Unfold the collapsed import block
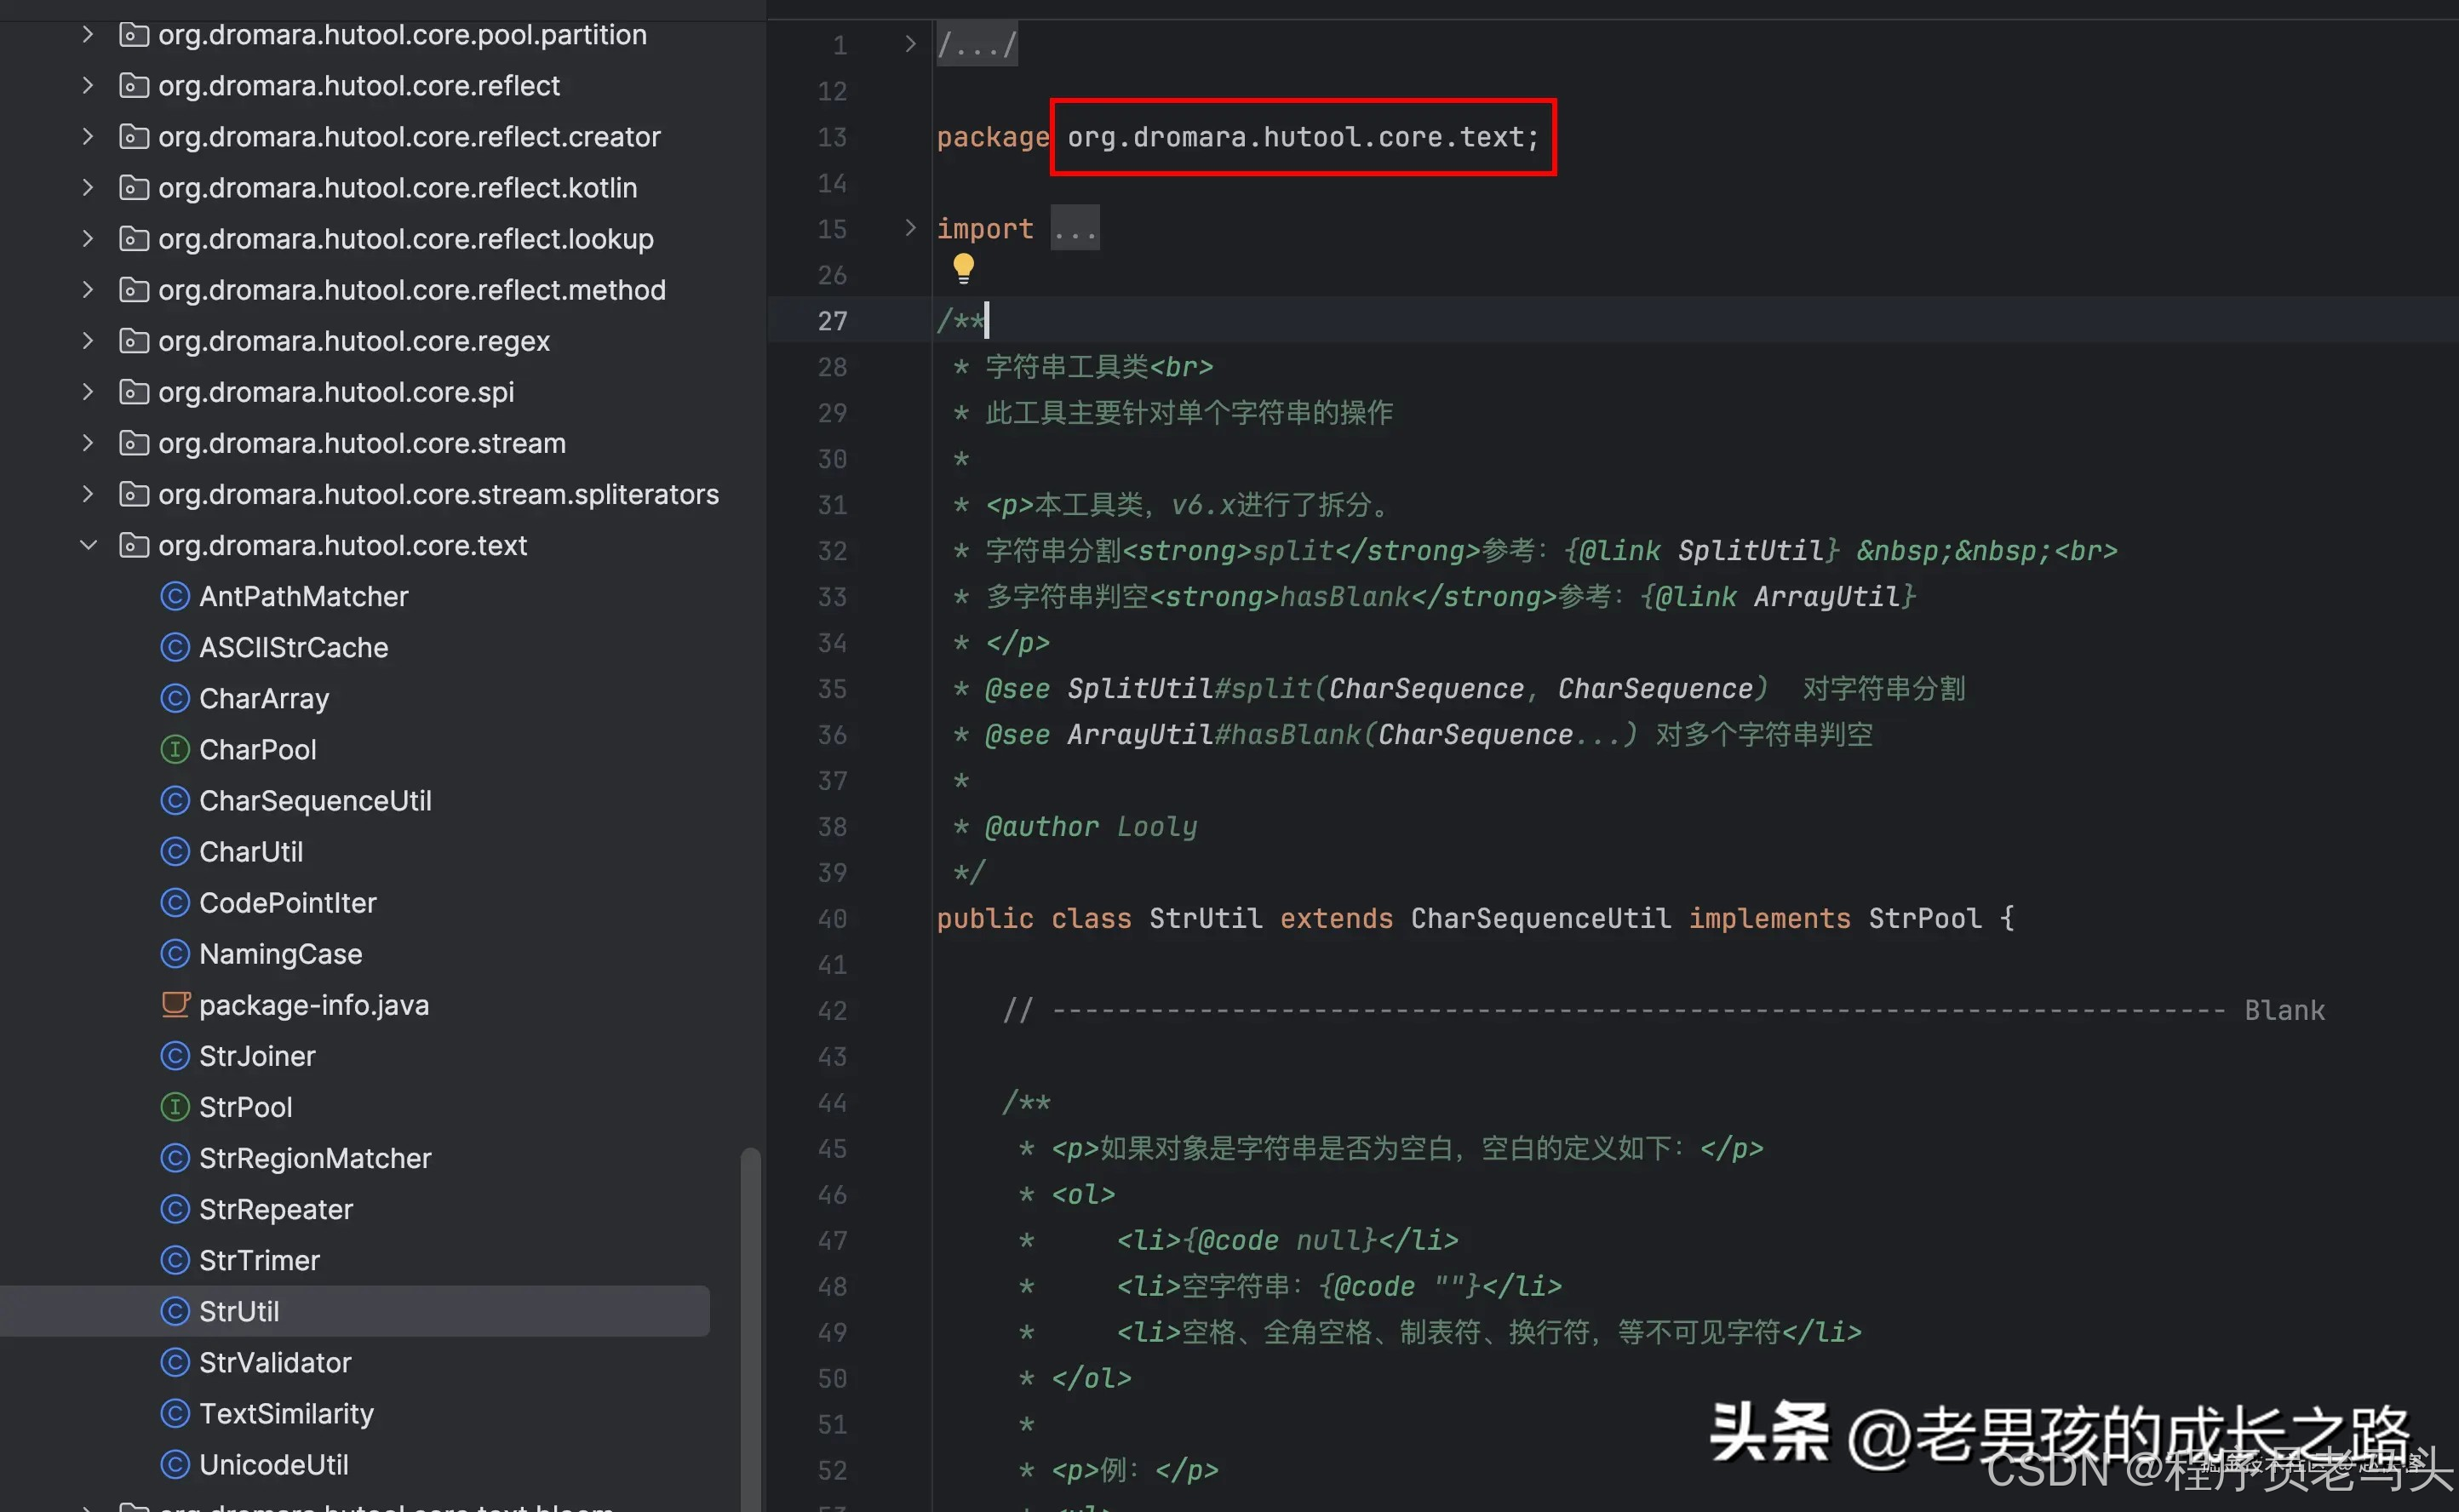Viewport: 2459px width, 1512px height. click(x=909, y=228)
